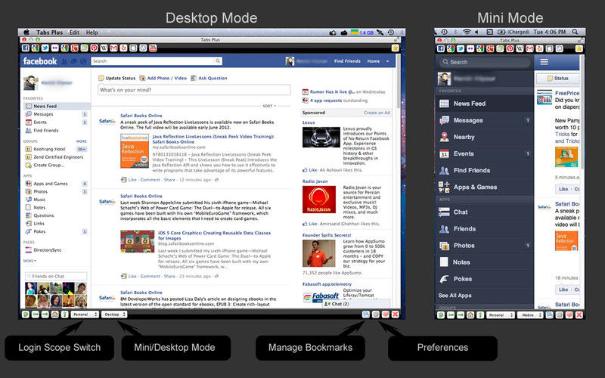The height and width of the screenshot is (378, 605).
Task: Expand MORE next to Groups heading
Action: click(82, 141)
